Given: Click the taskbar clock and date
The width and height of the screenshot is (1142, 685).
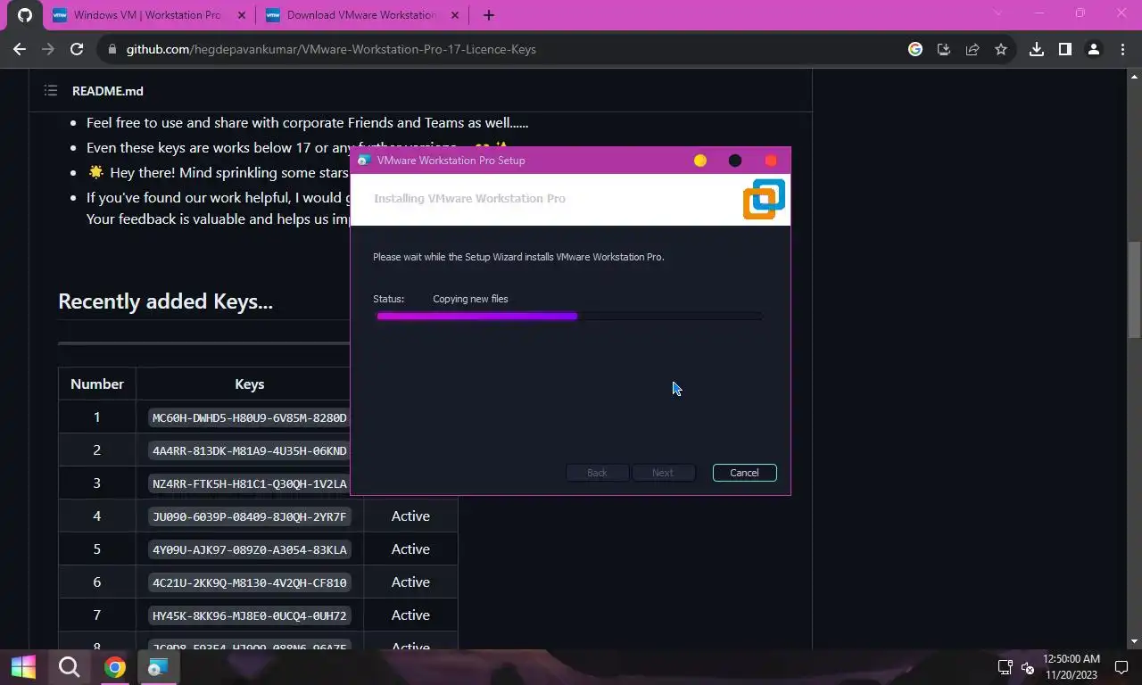Looking at the screenshot, I should (x=1071, y=667).
